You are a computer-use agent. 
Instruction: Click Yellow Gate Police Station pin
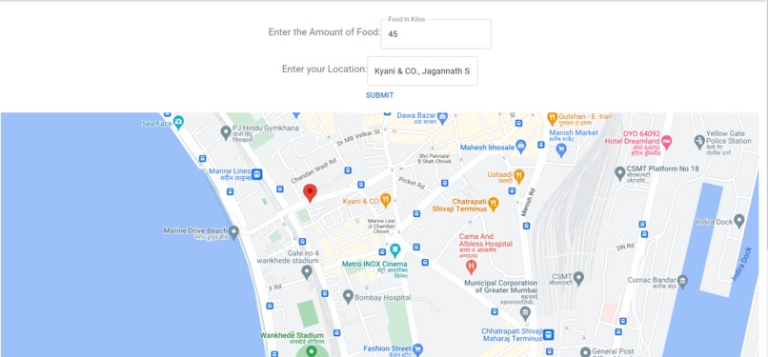(700, 142)
